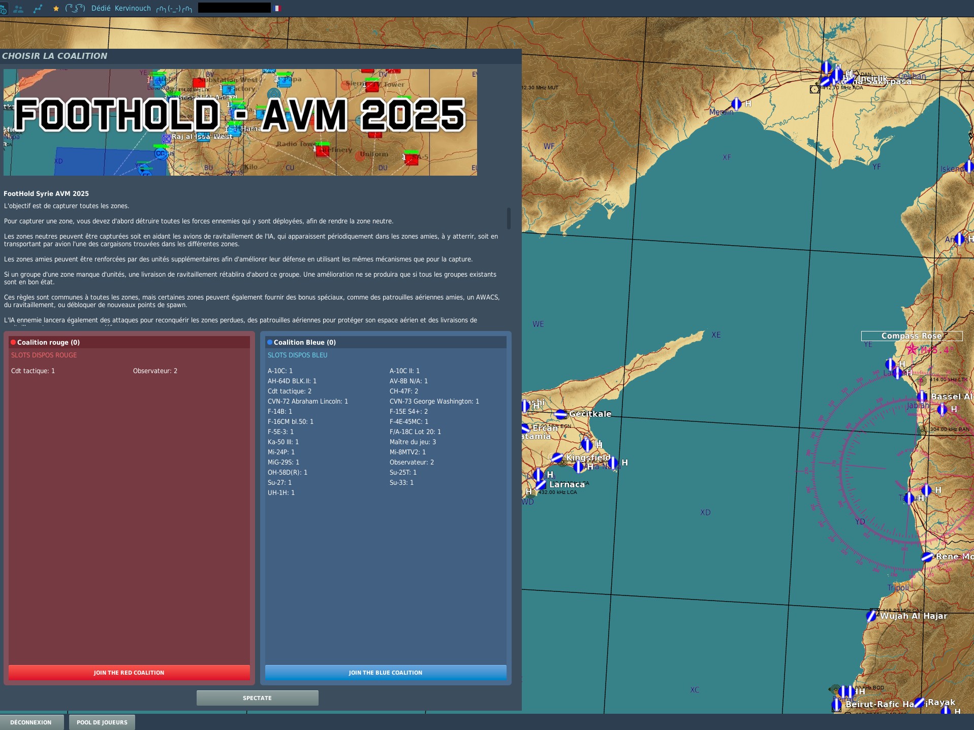Viewport: 974px width, 730px height.
Task: Click the Foothold AVM 2025 banner image
Action: coord(240,122)
